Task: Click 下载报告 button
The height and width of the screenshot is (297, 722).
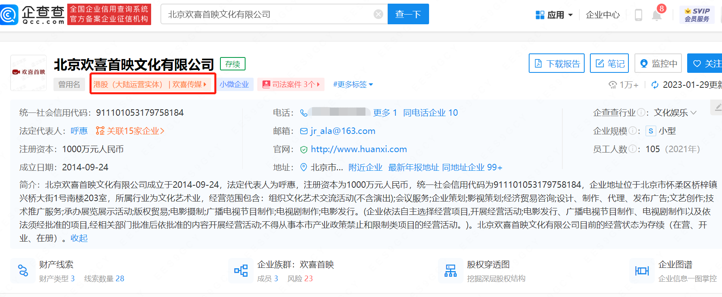Action: [x=556, y=64]
